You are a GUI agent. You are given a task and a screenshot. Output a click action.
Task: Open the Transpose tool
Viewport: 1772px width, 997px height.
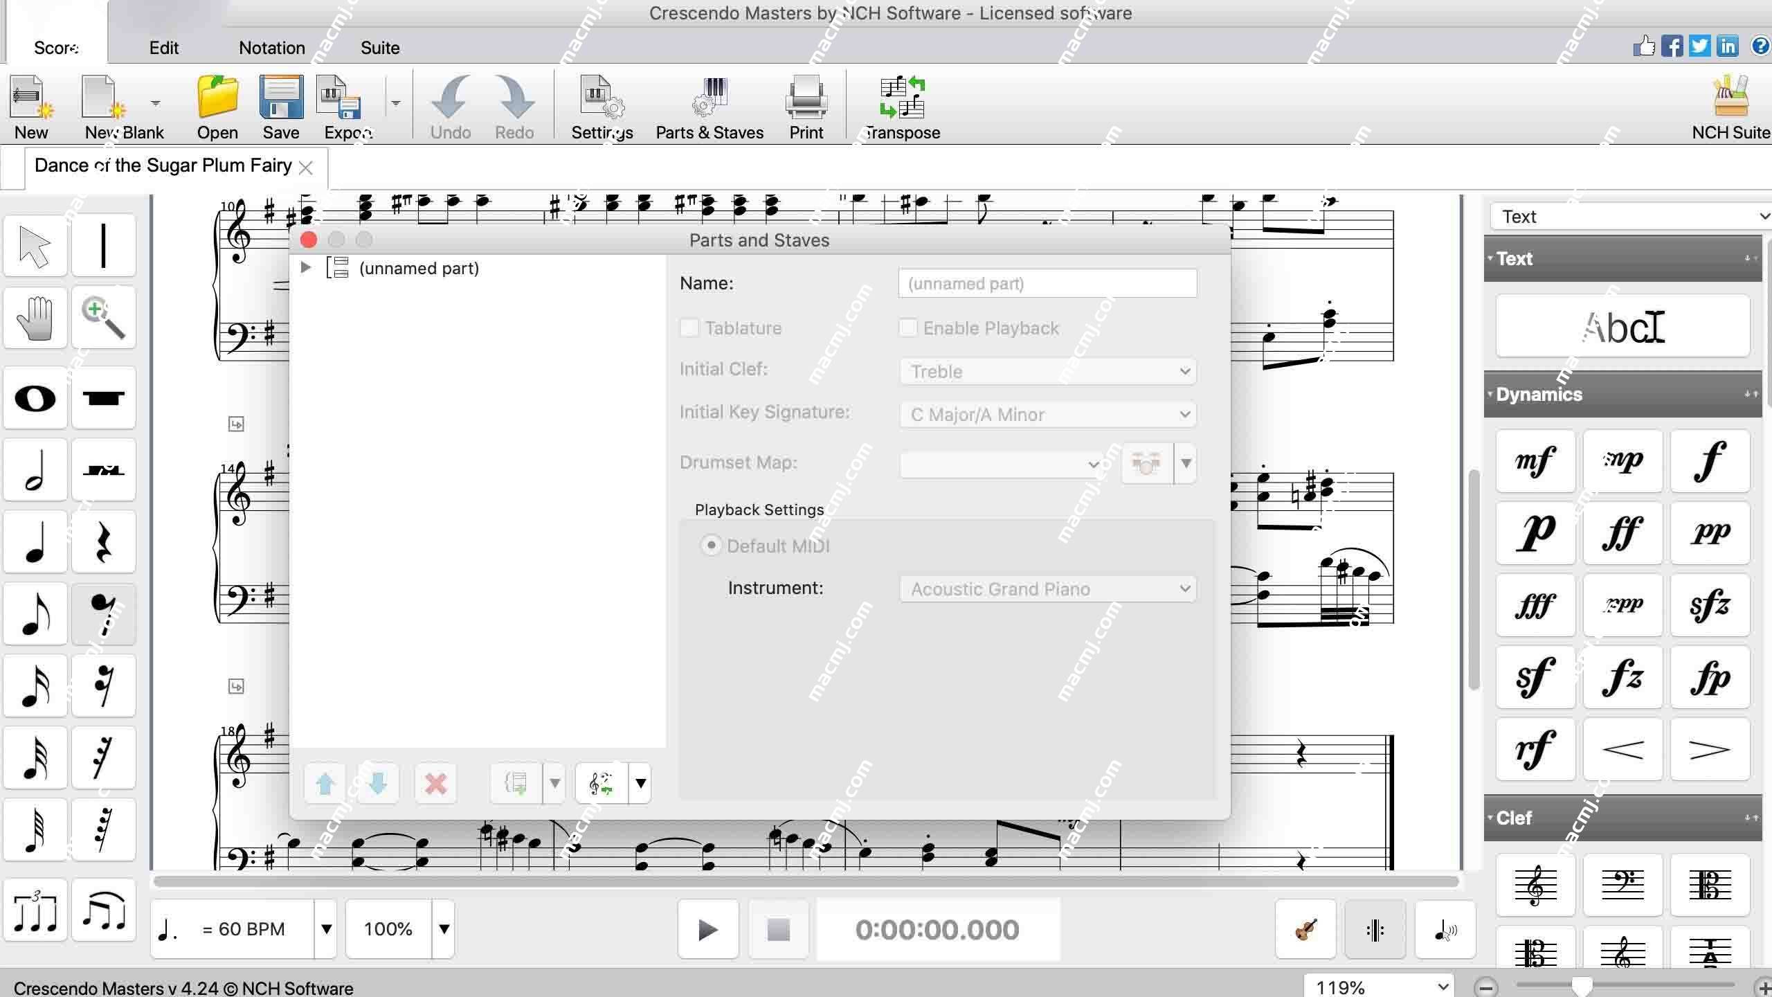[x=902, y=108]
